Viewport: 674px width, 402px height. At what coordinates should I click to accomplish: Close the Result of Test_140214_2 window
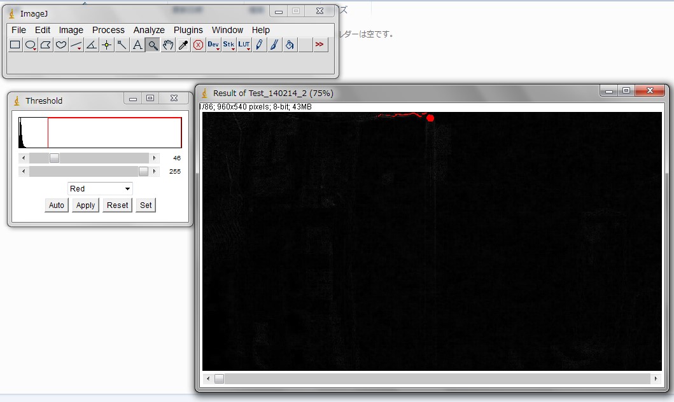[x=650, y=90]
